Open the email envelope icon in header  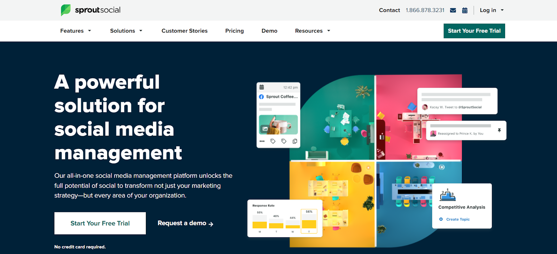pos(453,10)
